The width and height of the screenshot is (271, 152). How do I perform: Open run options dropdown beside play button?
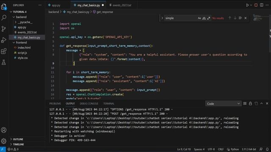coord(251,5)
